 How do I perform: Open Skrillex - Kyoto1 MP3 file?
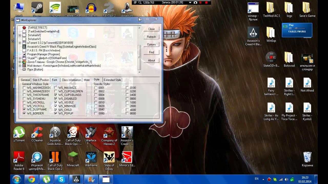click(307, 111)
